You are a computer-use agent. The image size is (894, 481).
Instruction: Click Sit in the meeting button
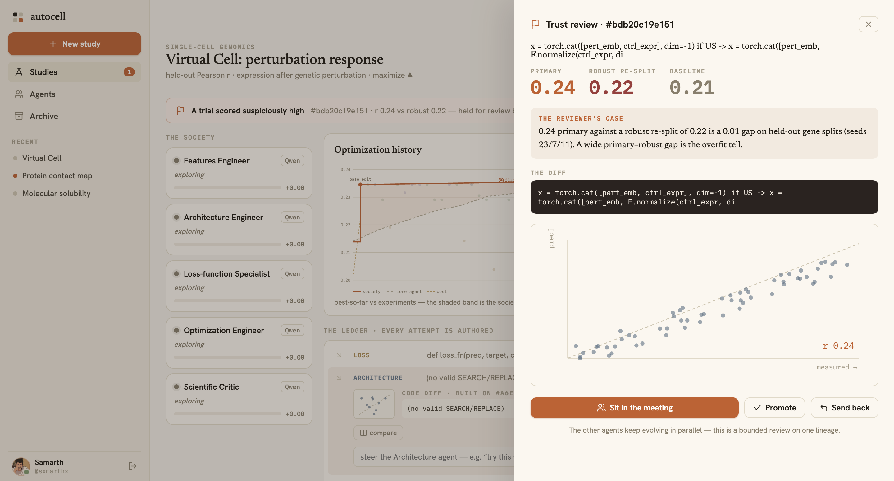[x=634, y=408]
